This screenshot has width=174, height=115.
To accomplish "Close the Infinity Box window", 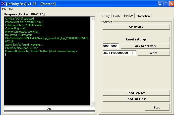I will coord(172,4).
